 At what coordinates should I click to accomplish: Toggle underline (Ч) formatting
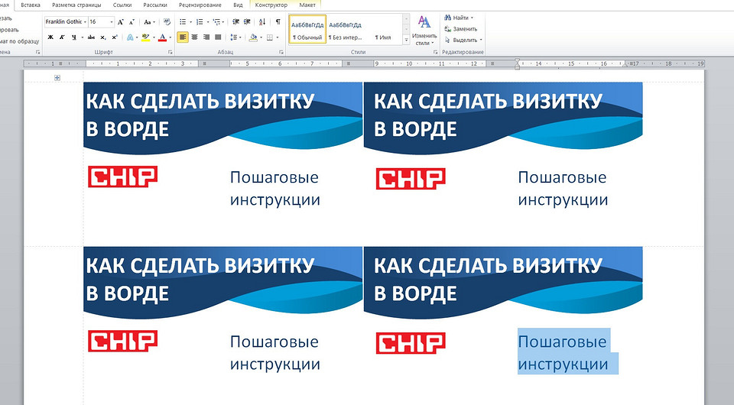click(73, 37)
